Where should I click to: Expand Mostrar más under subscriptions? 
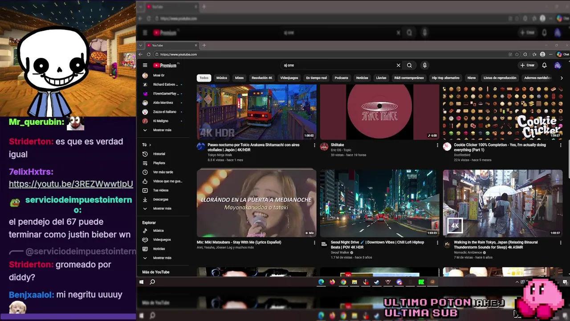tap(163, 130)
